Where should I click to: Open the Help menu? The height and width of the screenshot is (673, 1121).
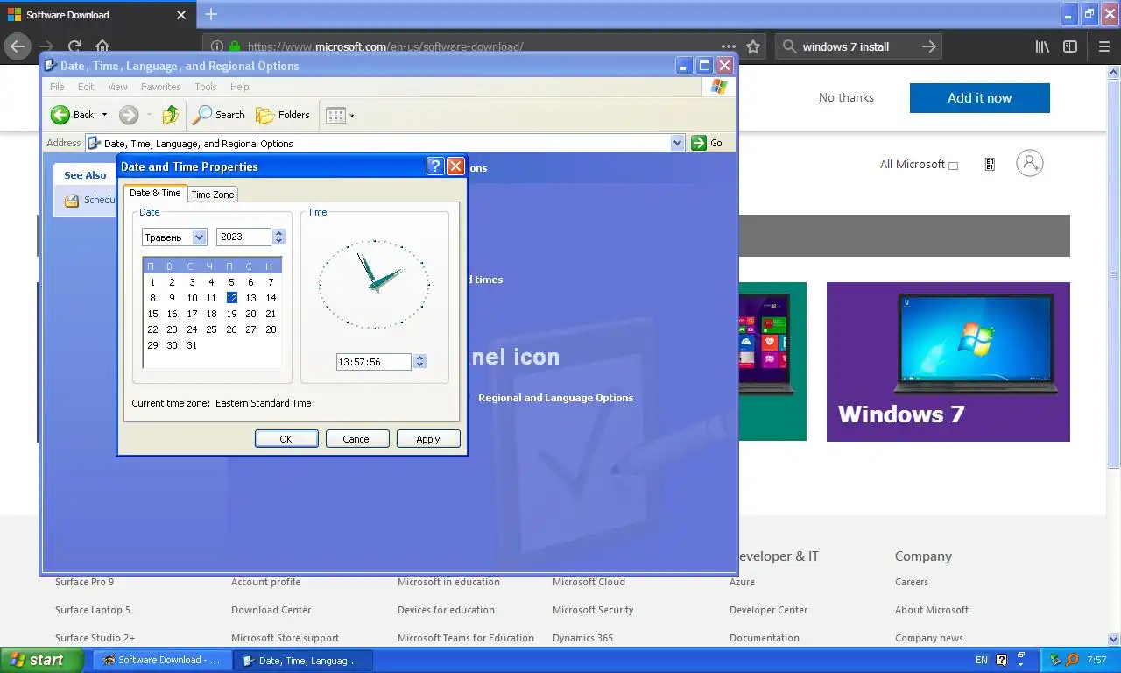point(240,87)
